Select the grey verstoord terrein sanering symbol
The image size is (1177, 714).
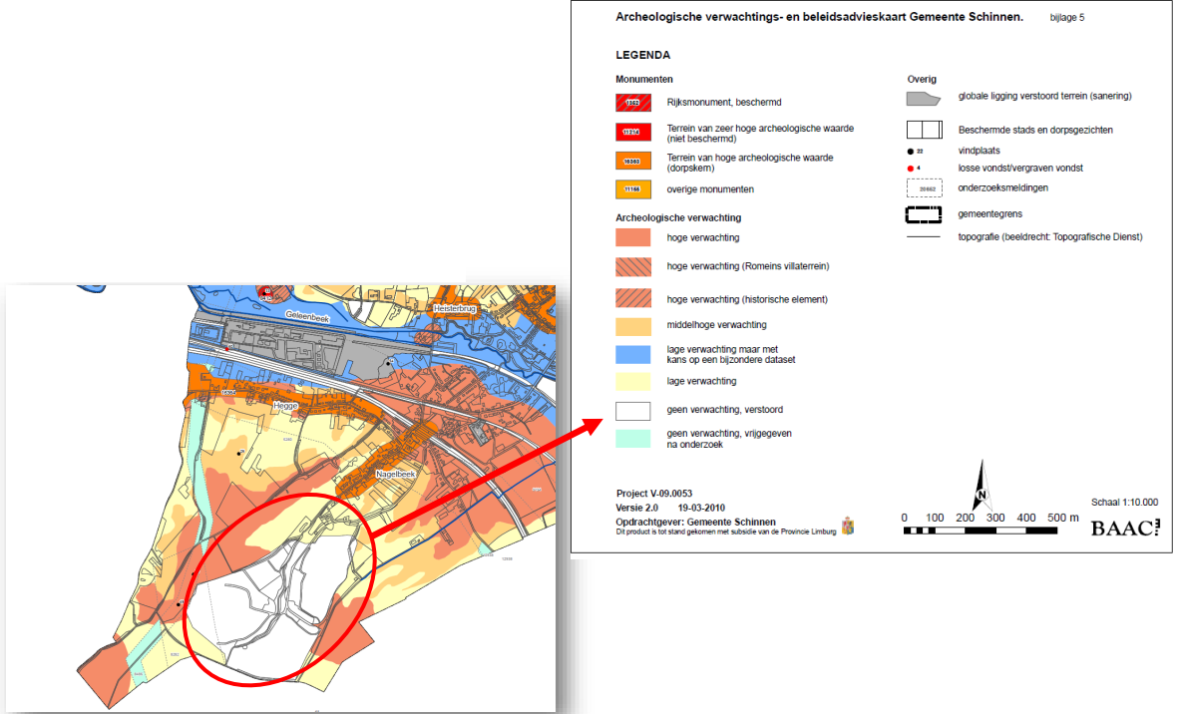point(924,99)
